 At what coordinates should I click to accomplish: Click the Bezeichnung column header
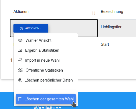pyautogui.click(x=112, y=12)
